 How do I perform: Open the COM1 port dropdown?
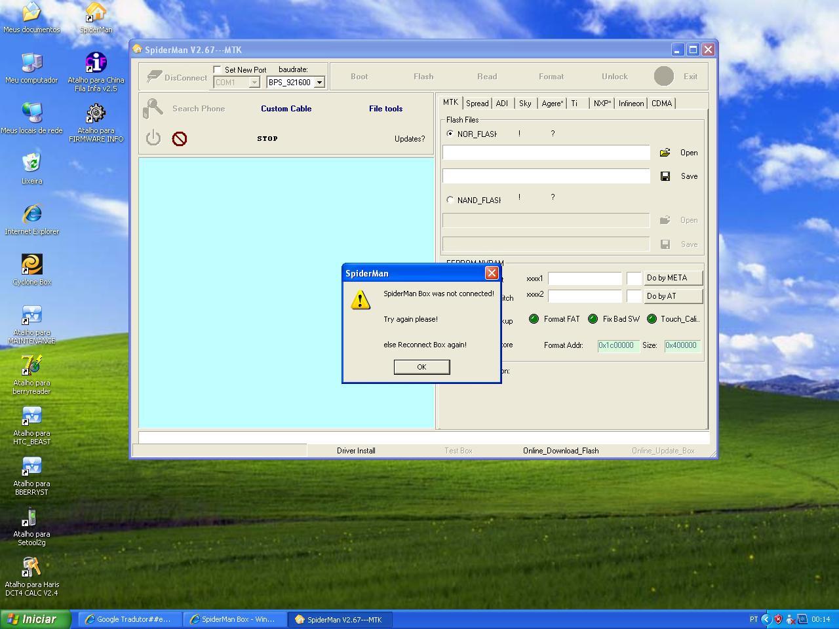254,83
